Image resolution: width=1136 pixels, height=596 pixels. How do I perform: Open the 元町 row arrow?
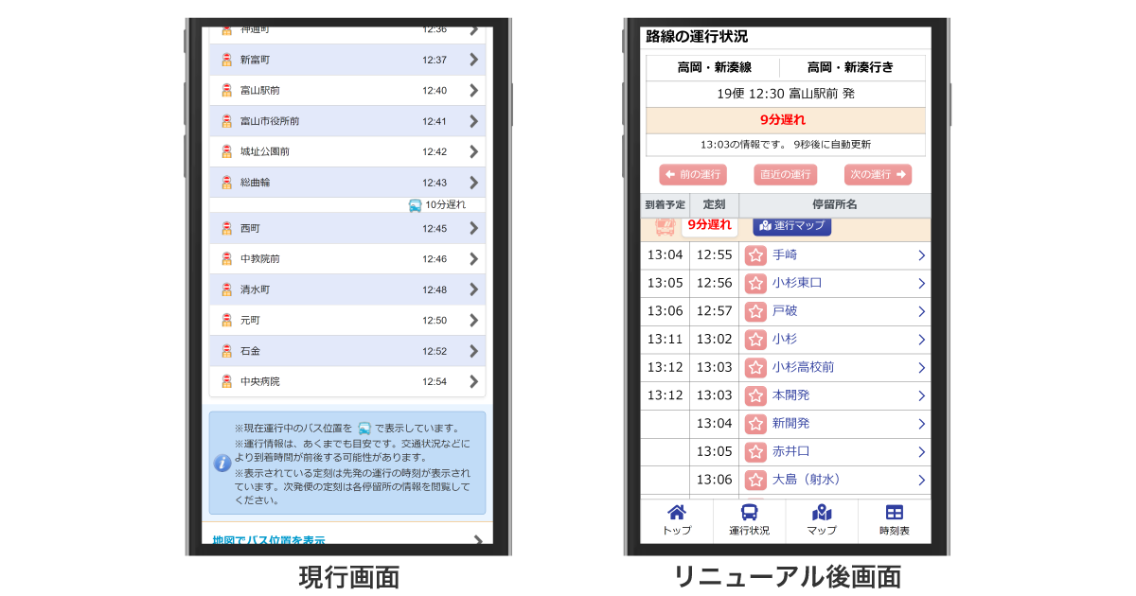474,320
